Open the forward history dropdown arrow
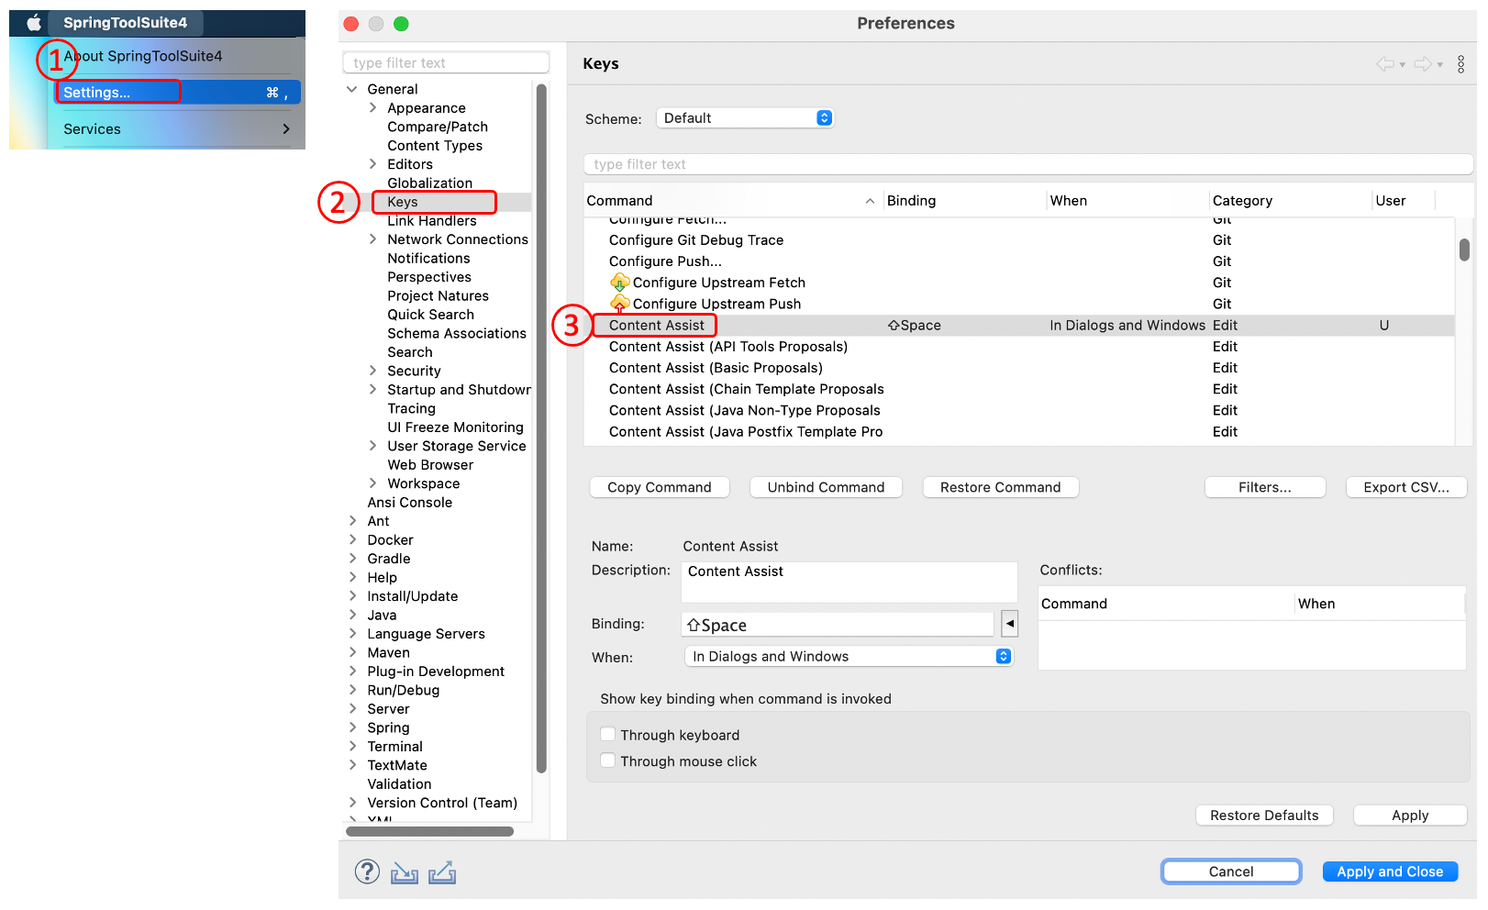The width and height of the screenshot is (1488, 910). pos(1439,65)
